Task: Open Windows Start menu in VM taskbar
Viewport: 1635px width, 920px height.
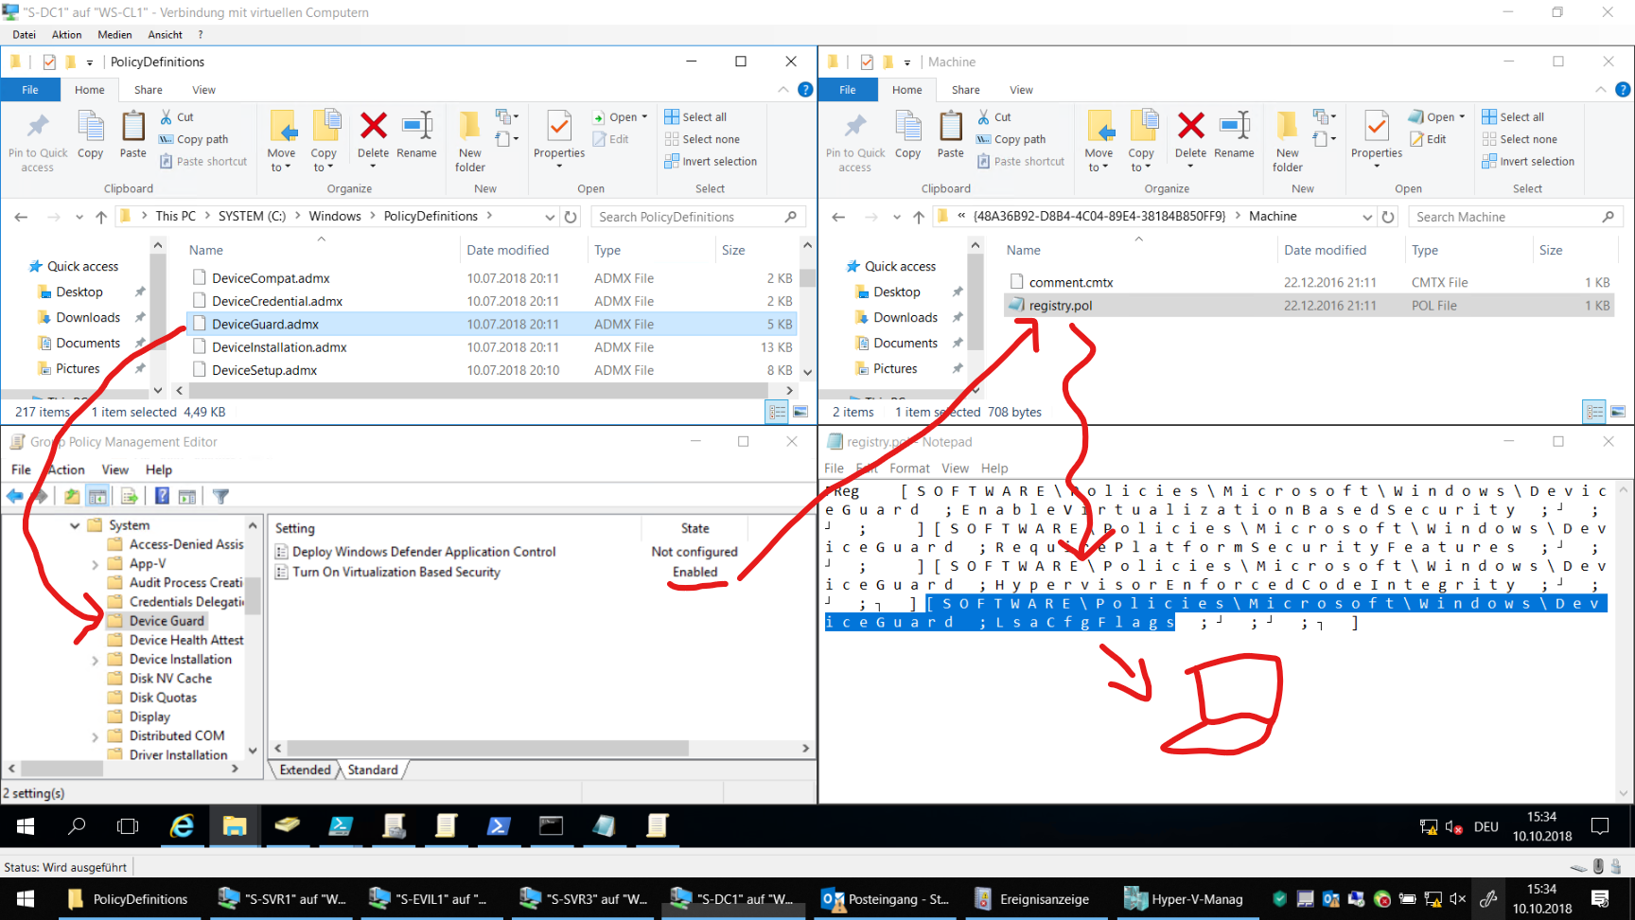Action: coord(26,826)
